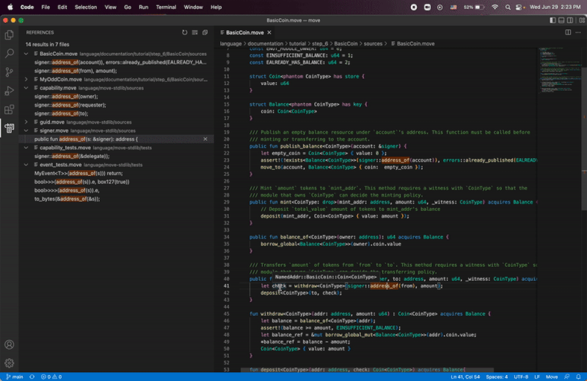Image resolution: width=587 pixels, height=381 pixels.
Task: Open the Terminal menu
Action: (166, 7)
